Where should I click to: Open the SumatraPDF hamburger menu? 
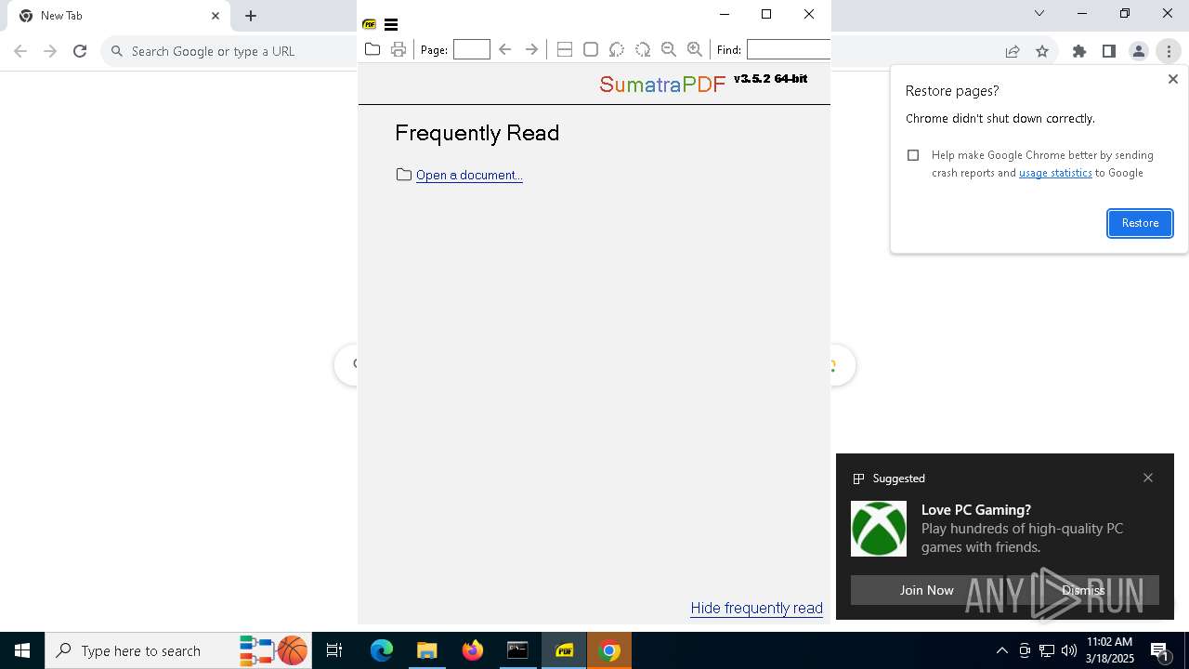[x=391, y=25]
